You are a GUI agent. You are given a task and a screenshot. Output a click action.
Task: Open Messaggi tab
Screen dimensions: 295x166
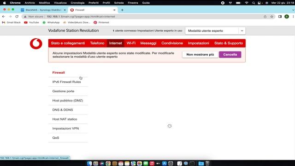[148, 43]
